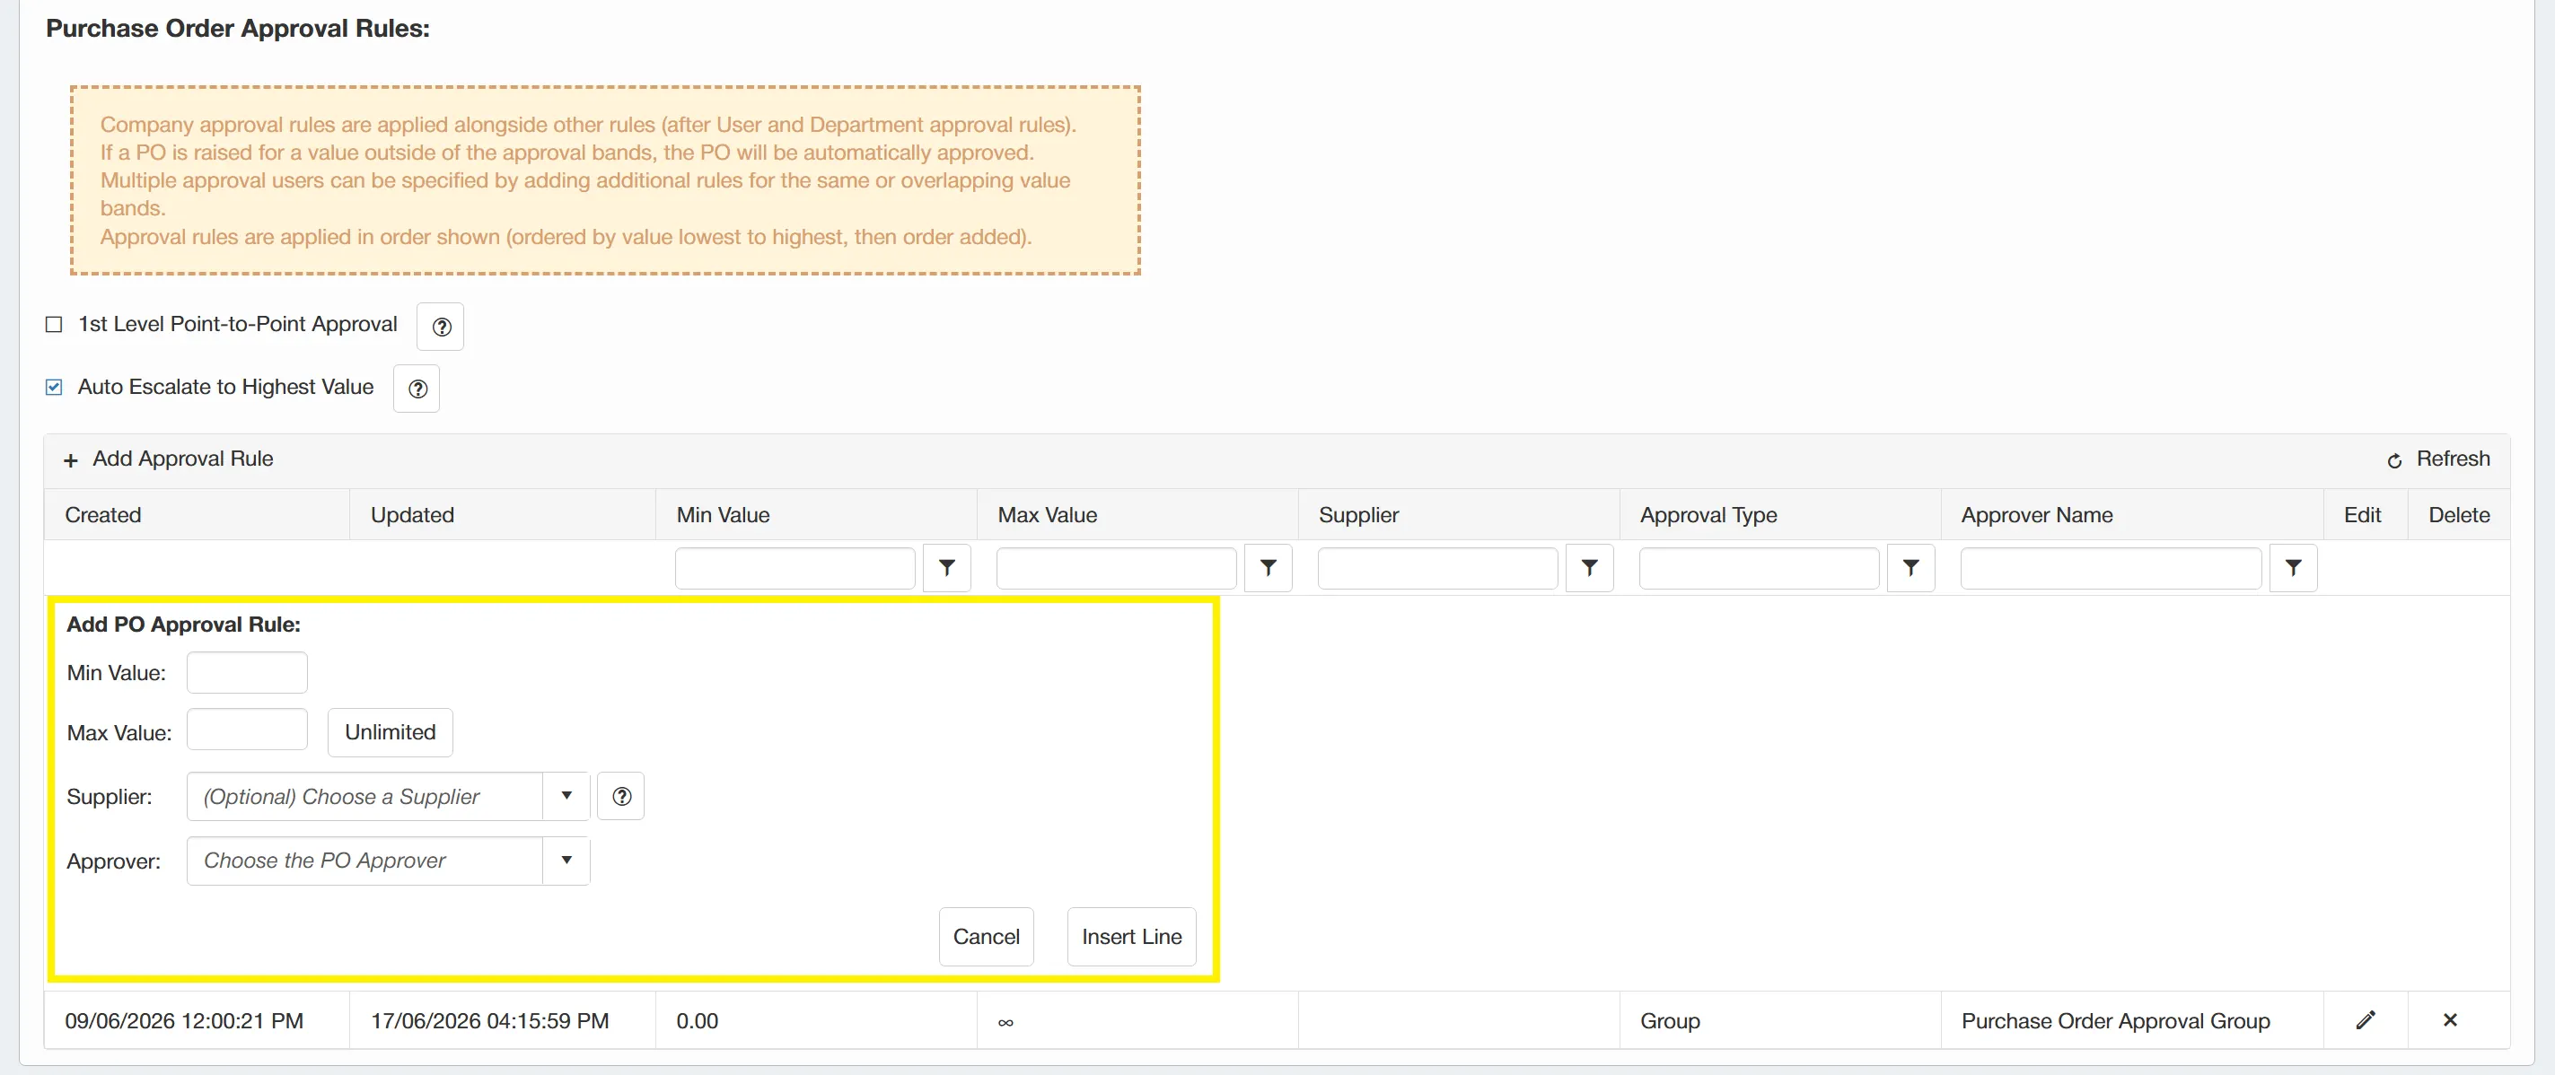The image size is (2555, 1075).
Task: Focus the Max Value field in form
Action: pyautogui.click(x=247, y=730)
